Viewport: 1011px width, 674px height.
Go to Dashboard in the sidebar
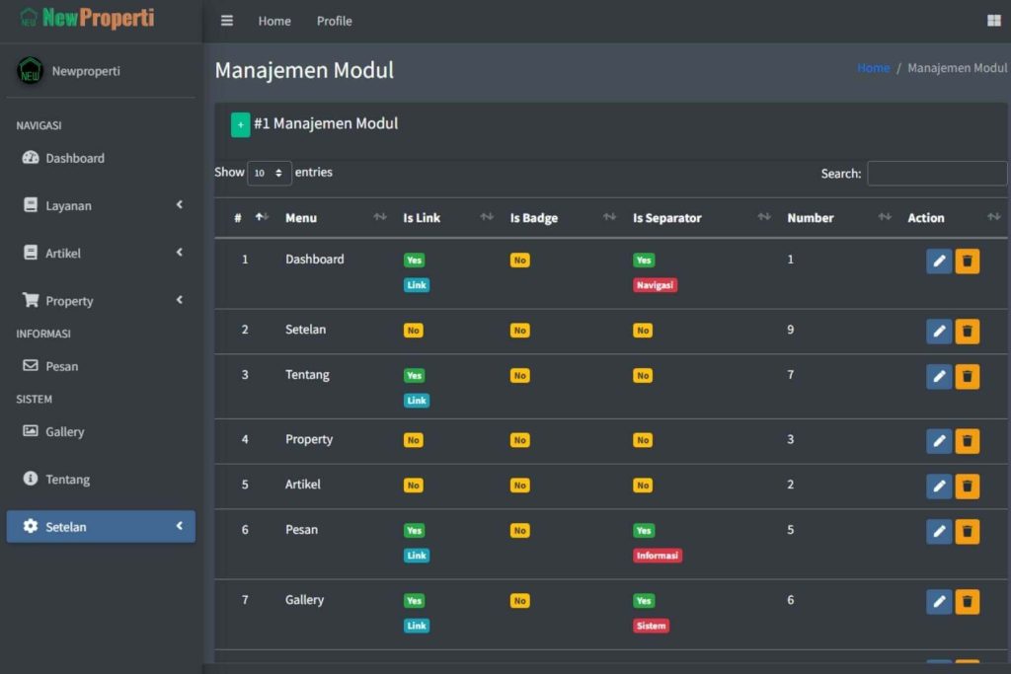click(x=74, y=158)
